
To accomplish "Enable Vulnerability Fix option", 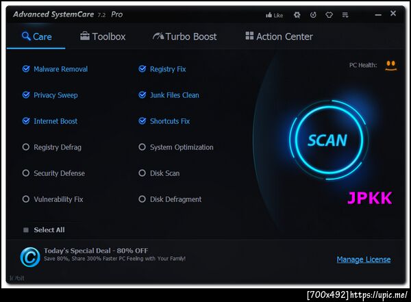I will [26, 199].
